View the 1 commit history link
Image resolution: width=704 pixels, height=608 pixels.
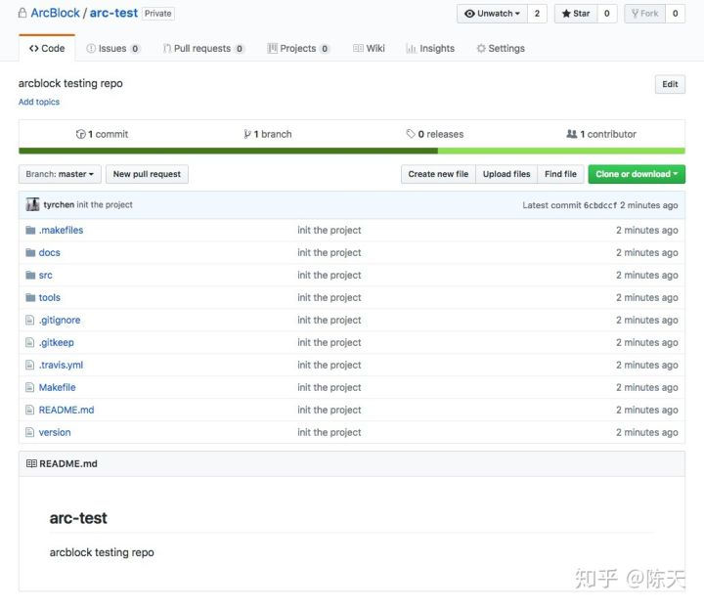pyautogui.click(x=103, y=134)
